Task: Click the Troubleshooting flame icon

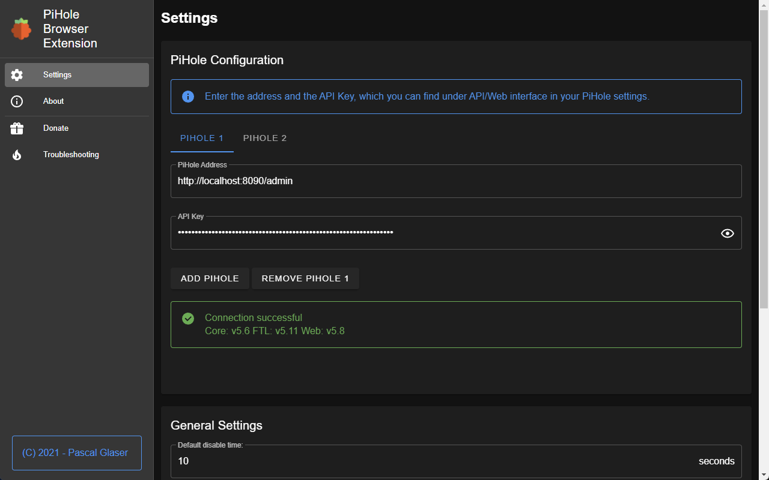Action: (x=17, y=155)
